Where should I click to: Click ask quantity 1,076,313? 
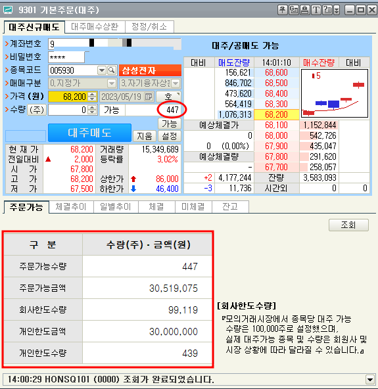pos(235,114)
